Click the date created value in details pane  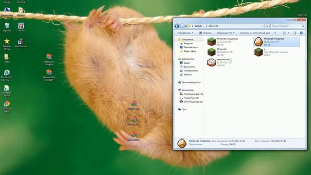pyautogui.click(x=278, y=141)
